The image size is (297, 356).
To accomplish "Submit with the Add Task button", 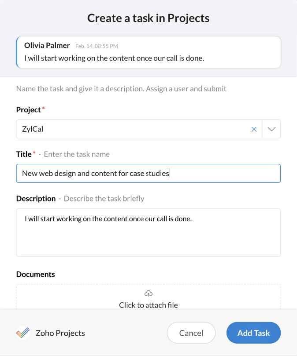I will click(x=253, y=333).
